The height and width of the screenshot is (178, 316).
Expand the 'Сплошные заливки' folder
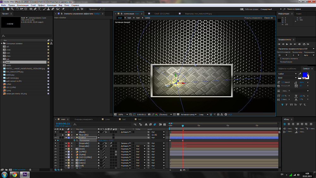pyautogui.click(x=2, y=43)
